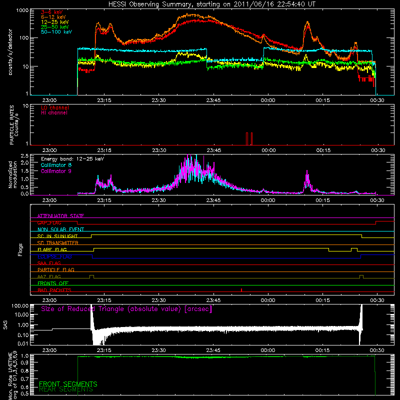Select the Collimator 9 legend label
Viewport: 400px width, 400px height.
[x=56, y=171]
